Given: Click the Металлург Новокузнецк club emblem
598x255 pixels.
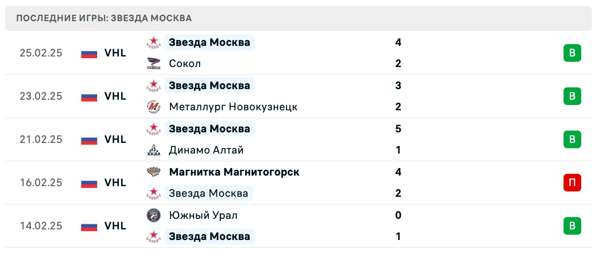Looking at the screenshot, I should (154, 107).
